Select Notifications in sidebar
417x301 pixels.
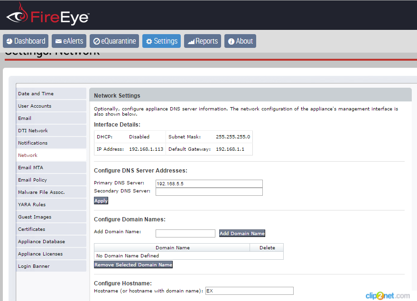click(51, 143)
